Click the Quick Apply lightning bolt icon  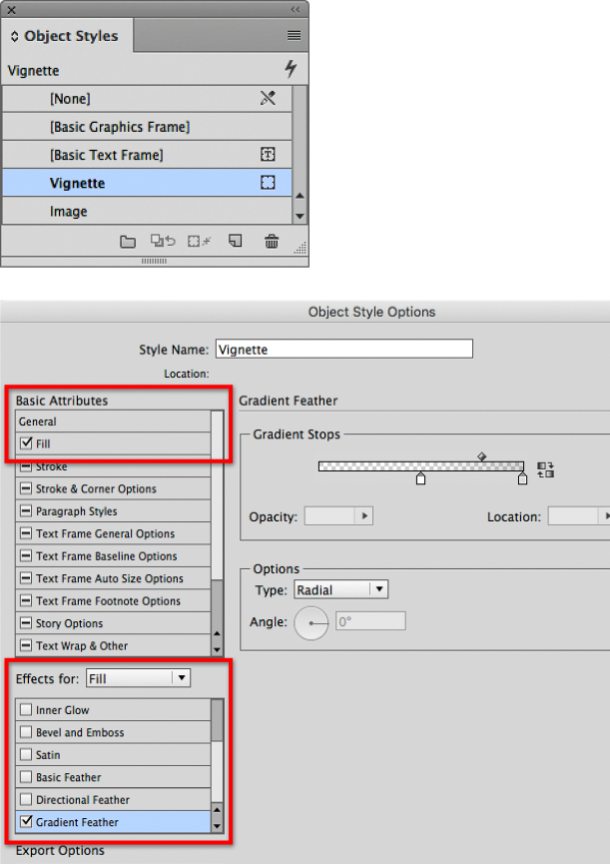click(292, 69)
